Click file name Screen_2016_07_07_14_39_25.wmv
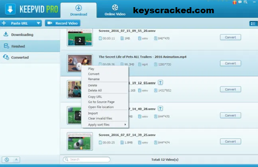This screenshot has height=167, width=258. 127,135
